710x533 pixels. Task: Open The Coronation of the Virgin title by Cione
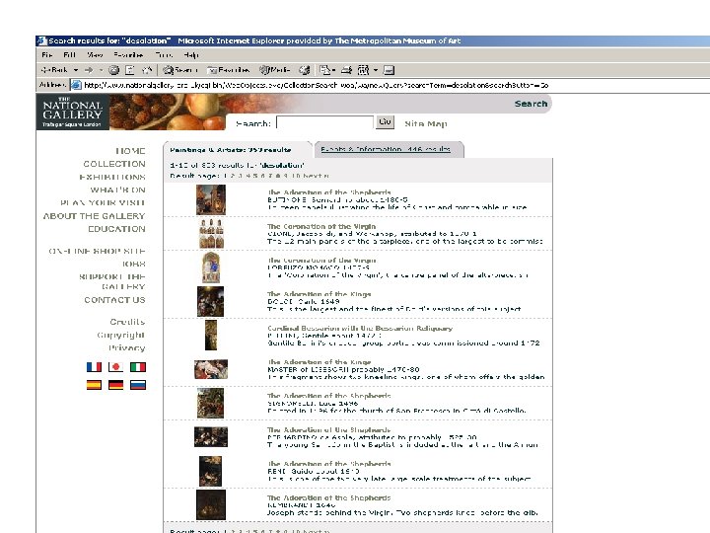321,226
